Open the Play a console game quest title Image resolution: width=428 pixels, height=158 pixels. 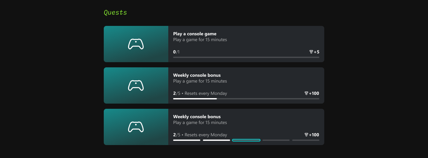(195, 34)
